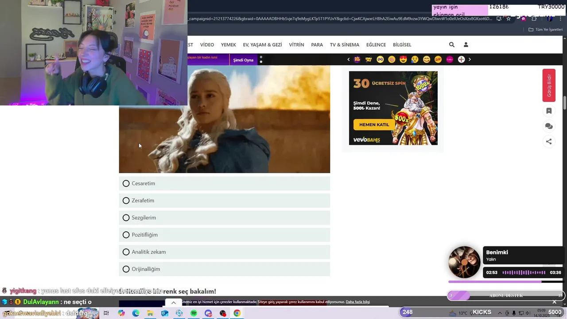Go to the YEMEK section
The image size is (567, 319).
point(229,45)
